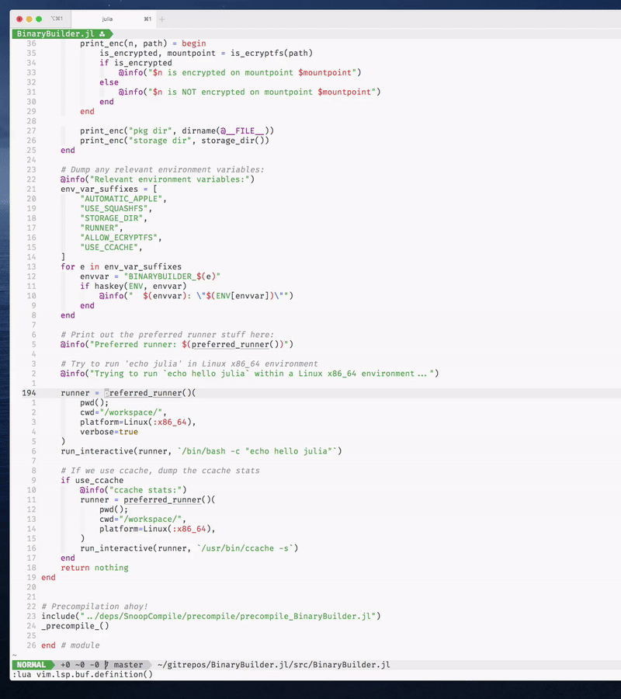Screen dimensions: 621x699
Task: Select the julia terminal tab
Action: click(x=107, y=19)
